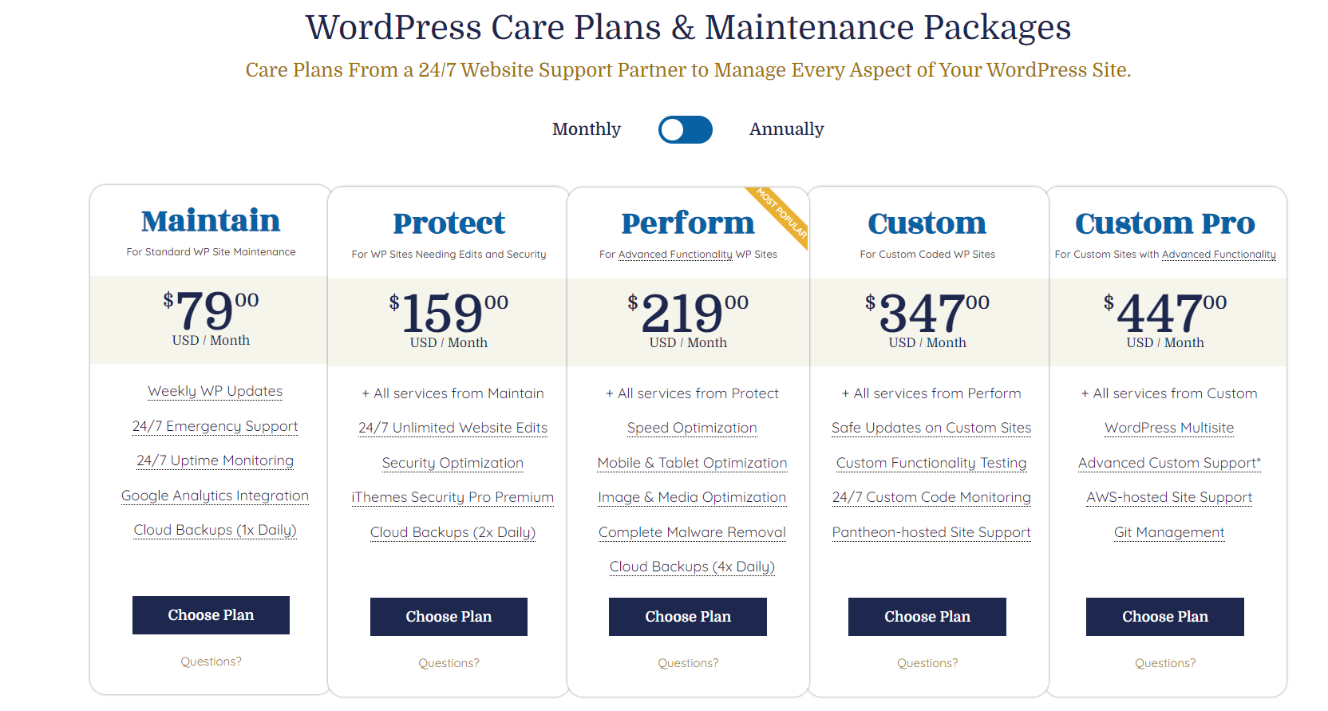Open Pantheon-hosted Site Support link

tap(931, 532)
